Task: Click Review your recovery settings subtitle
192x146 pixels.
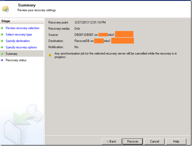Action: click(x=37, y=10)
